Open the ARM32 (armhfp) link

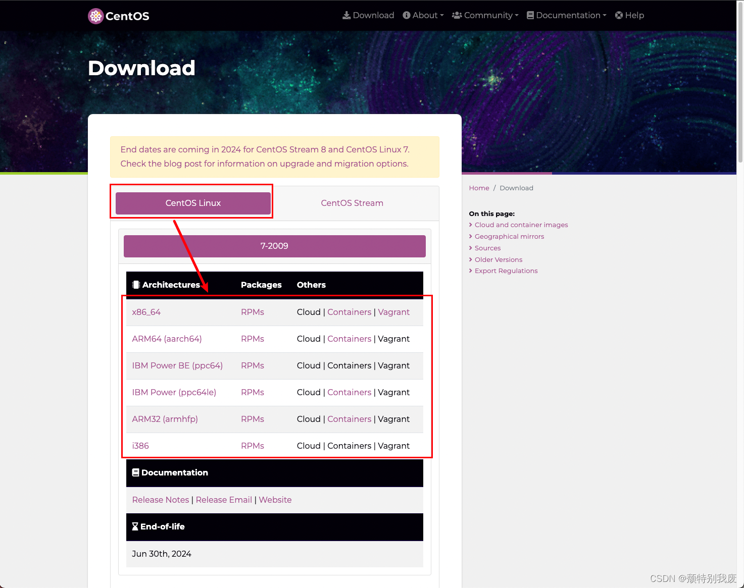(x=165, y=419)
